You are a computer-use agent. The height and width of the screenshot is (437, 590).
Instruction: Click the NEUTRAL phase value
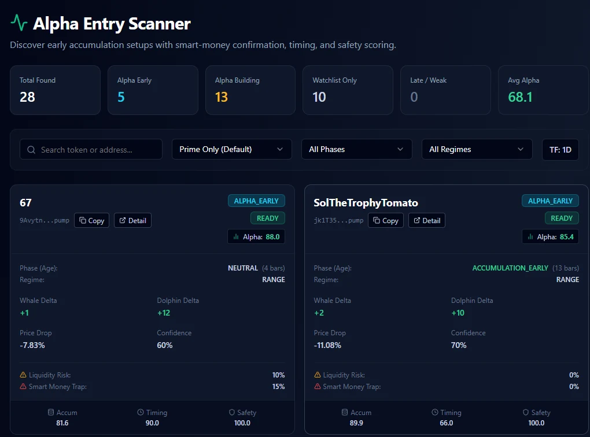click(243, 268)
